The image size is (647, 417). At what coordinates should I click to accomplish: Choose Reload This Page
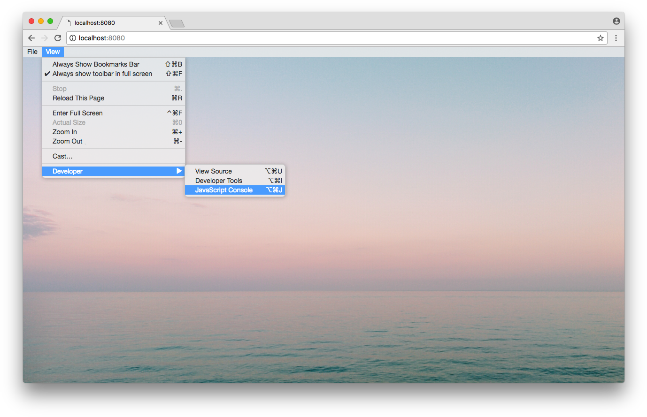click(114, 98)
